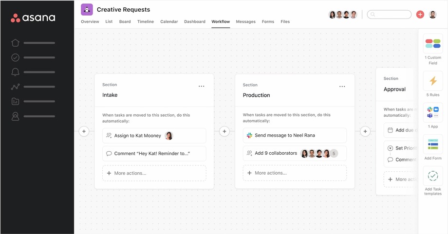Add a section between Production and Approval
448x234 pixels.
point(365,131)
